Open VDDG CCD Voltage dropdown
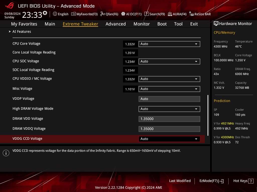Screen dimensions: 257x192 point(169,139)
